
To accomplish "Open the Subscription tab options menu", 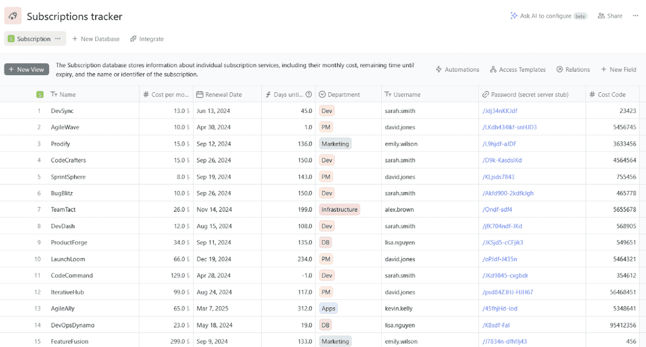I will click(x=58, y=39).
